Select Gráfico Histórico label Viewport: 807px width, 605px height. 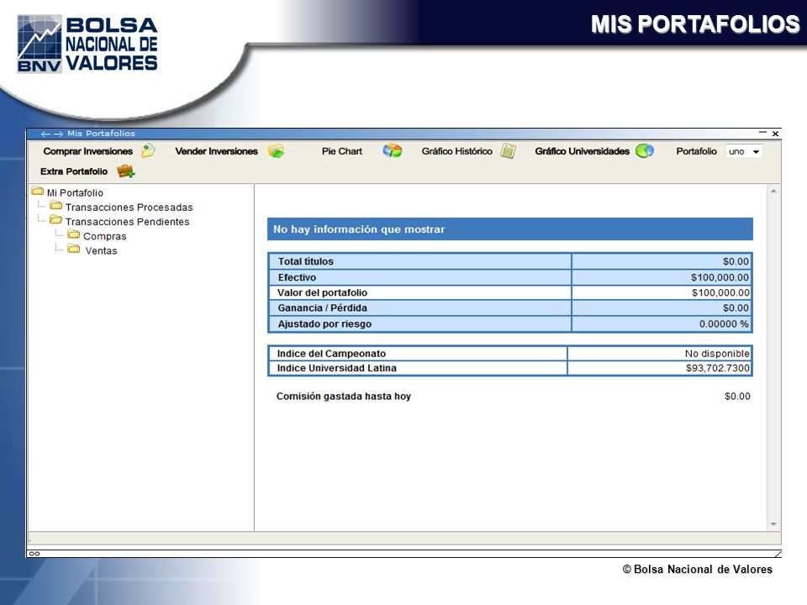457,151
